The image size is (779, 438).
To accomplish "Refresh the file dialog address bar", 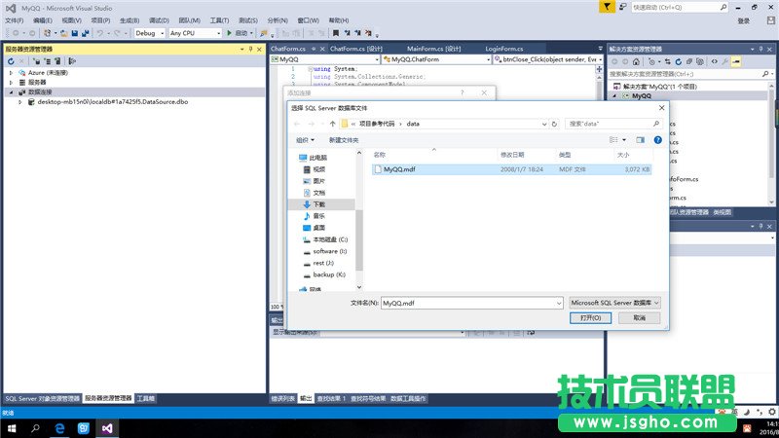I will pyautogui.click(x=554, y=124).
